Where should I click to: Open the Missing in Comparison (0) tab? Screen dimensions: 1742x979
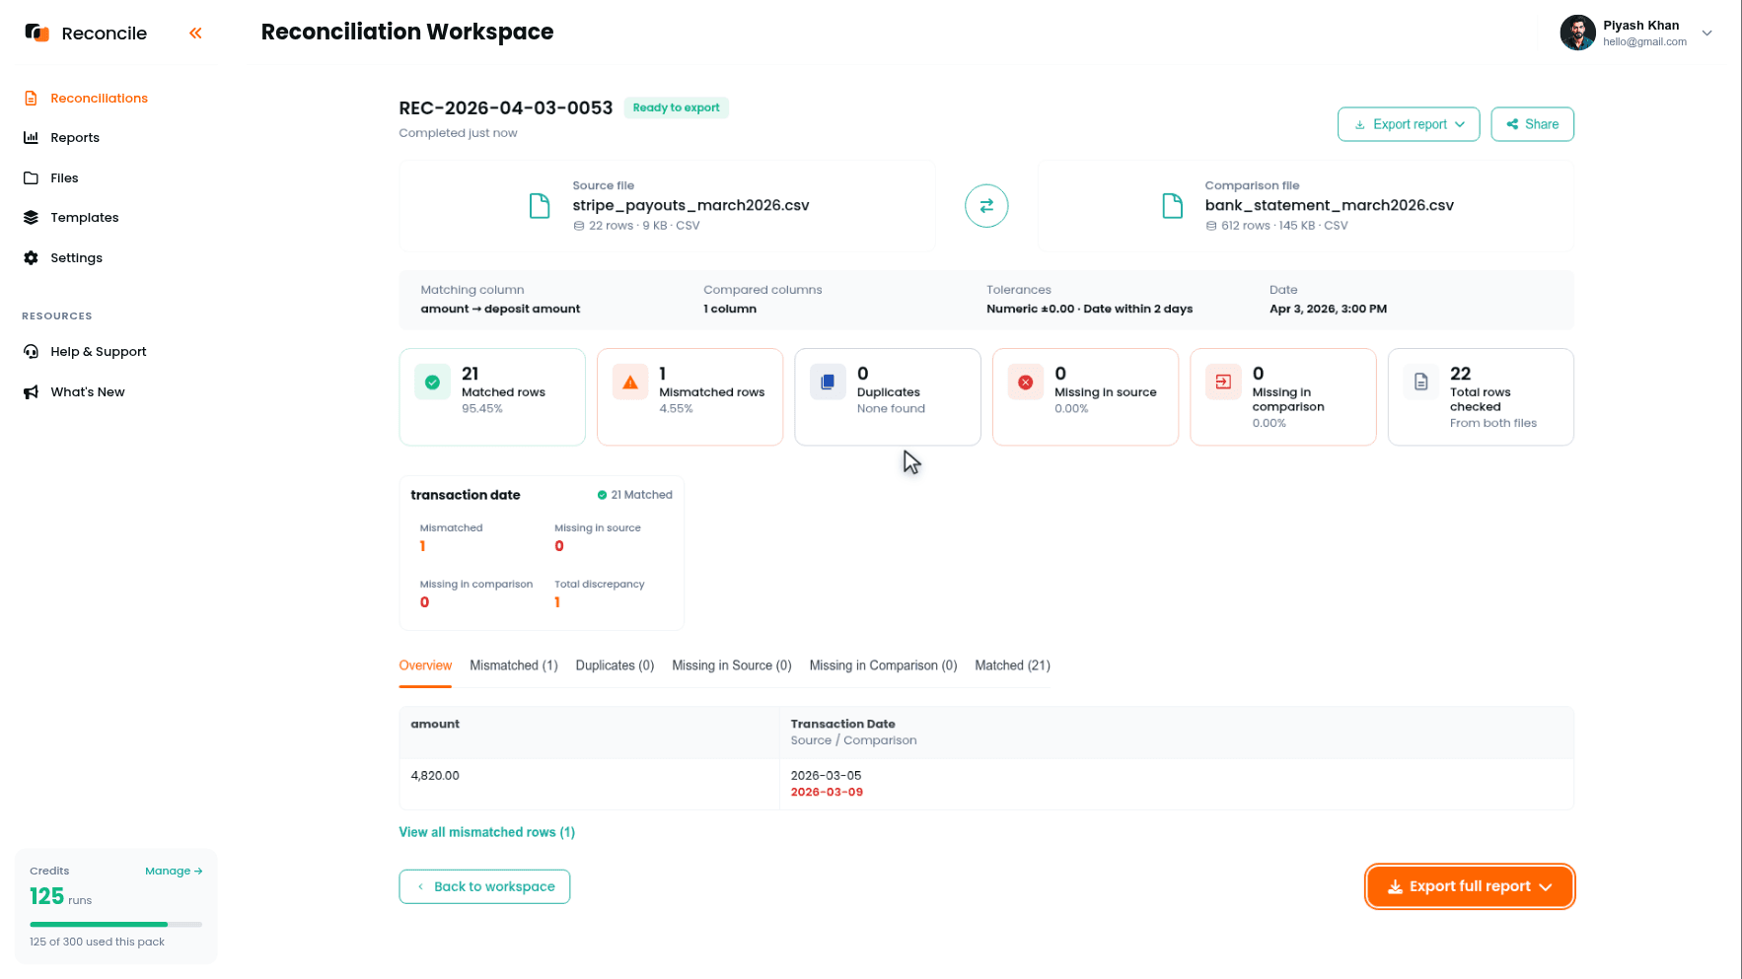pyautogui.click(x=883, y=666)
